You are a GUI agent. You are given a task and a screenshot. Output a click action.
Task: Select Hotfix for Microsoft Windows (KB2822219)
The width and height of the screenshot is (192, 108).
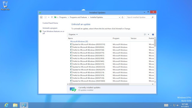point(88,72)
